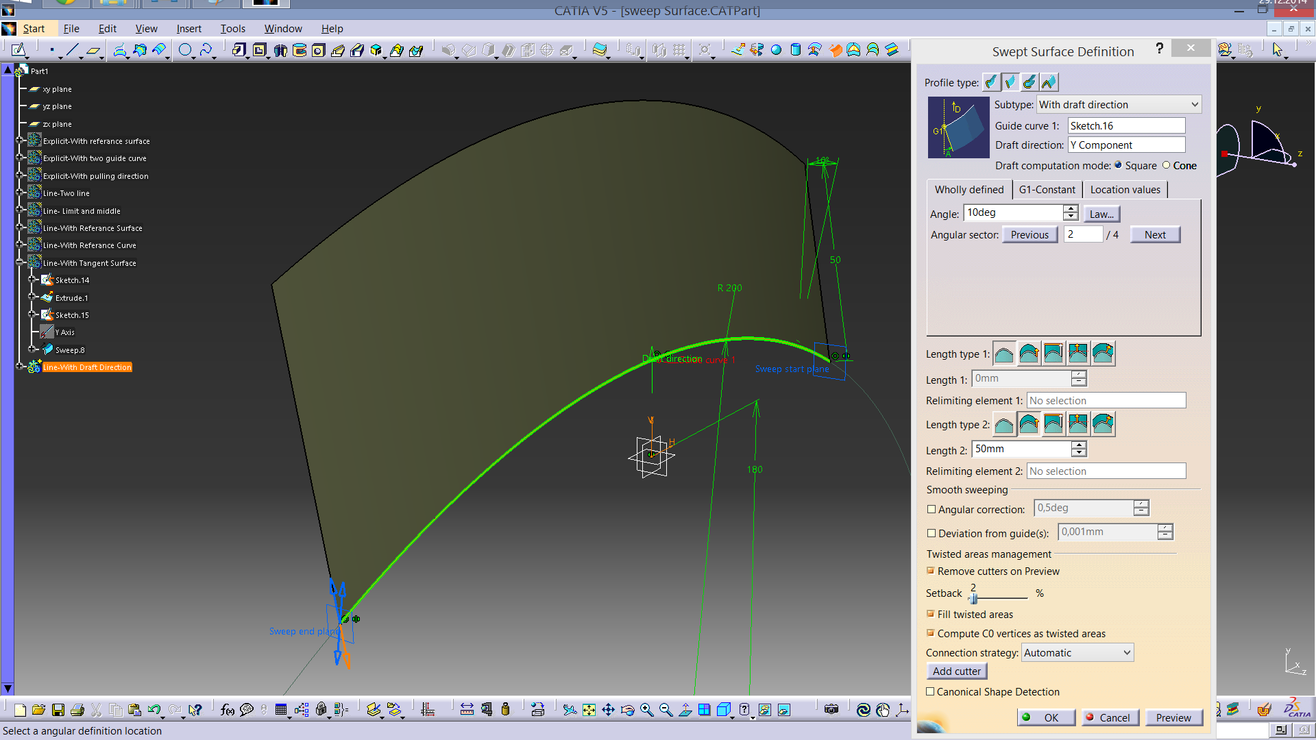Click the Guide curve 1 field
Screen dimensions: 1316x740
coord(1126,125)
